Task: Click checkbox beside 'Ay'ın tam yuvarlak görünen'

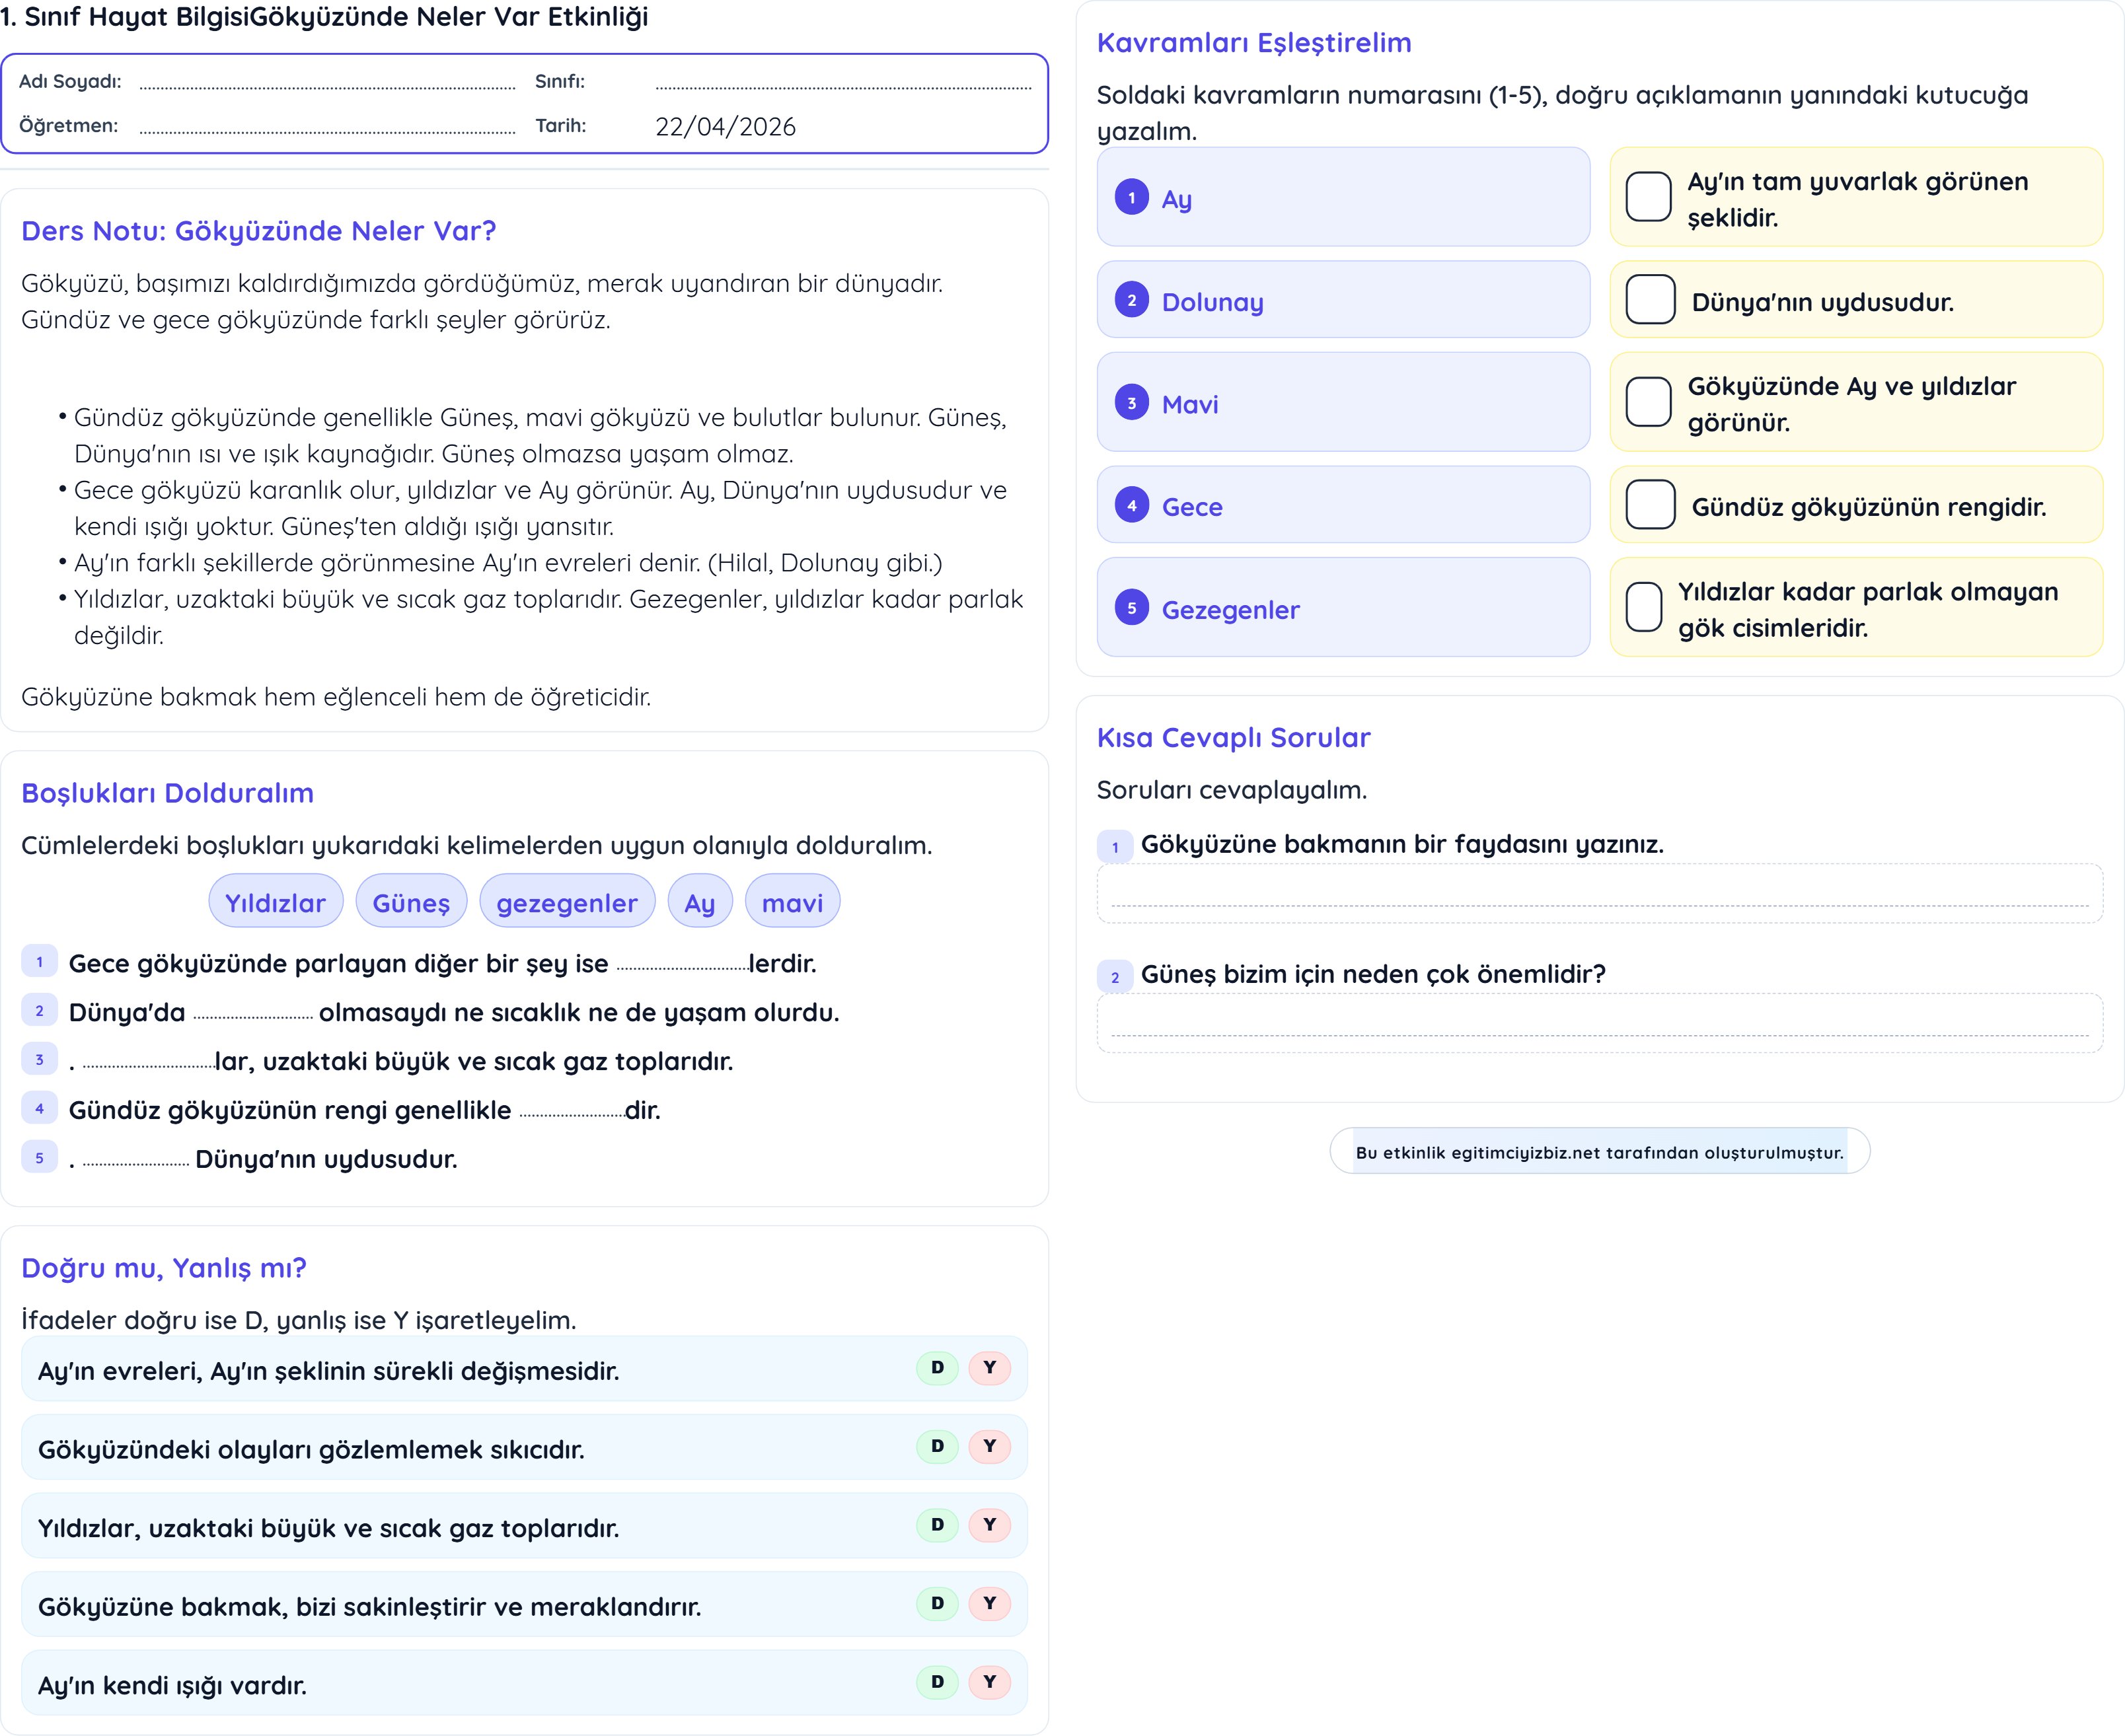Action: pyautogui.click(x=1648, y=197)
